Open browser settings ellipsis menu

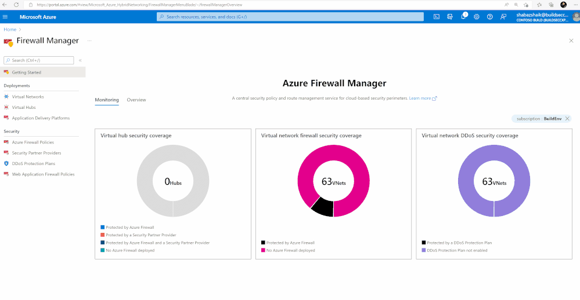575,5
